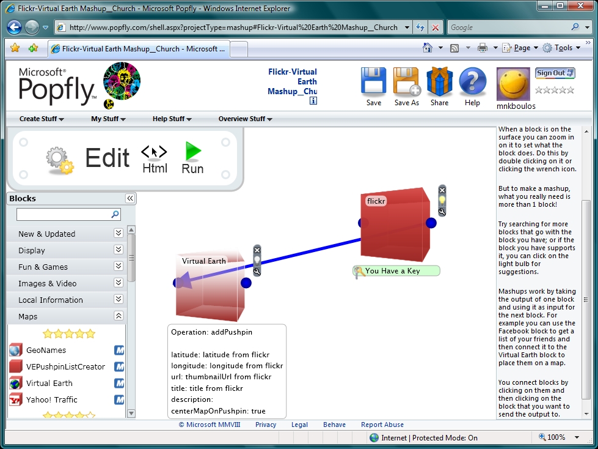Click the M badge next to GeoNames
598x449 pixels.
click(119, 350)
